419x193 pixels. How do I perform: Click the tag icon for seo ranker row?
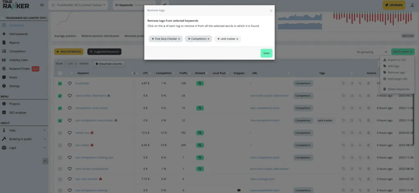343,145
